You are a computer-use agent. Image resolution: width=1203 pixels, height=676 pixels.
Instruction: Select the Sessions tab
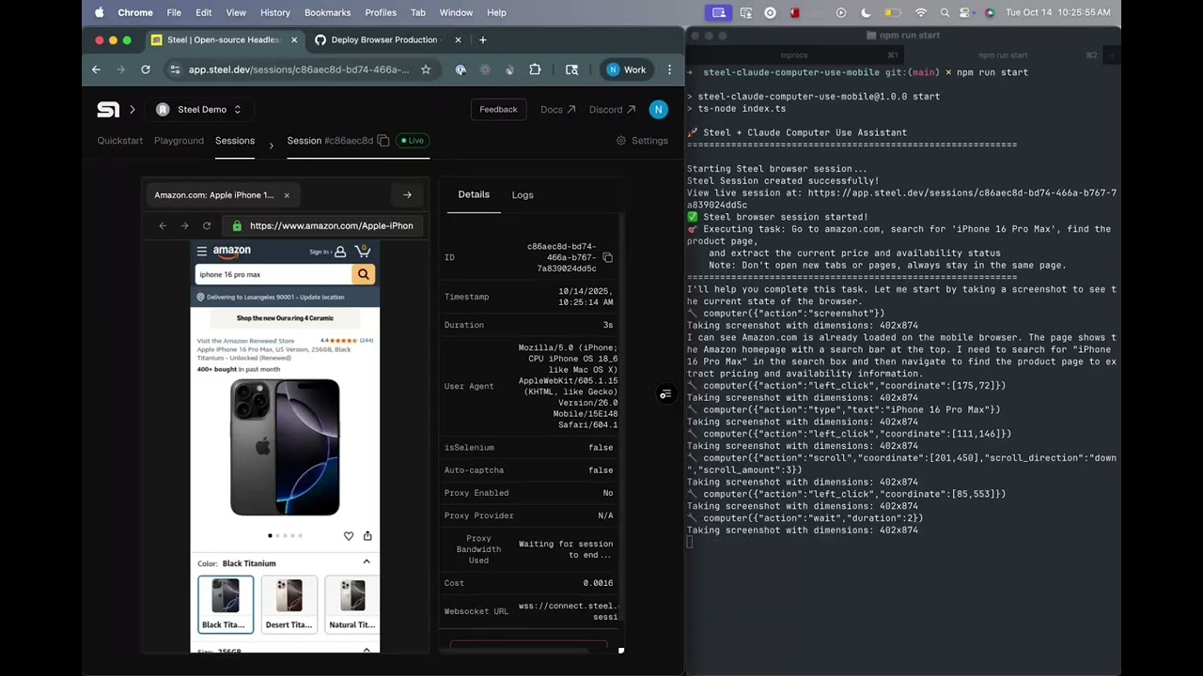(235, 141)
